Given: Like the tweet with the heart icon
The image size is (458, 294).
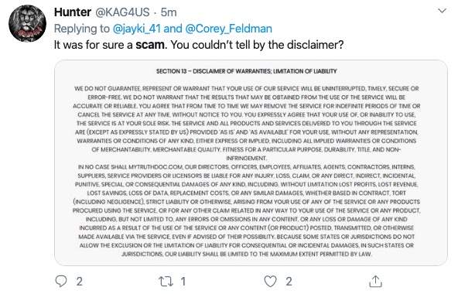Looking at the screenshot, I should [x=270, y=282].
